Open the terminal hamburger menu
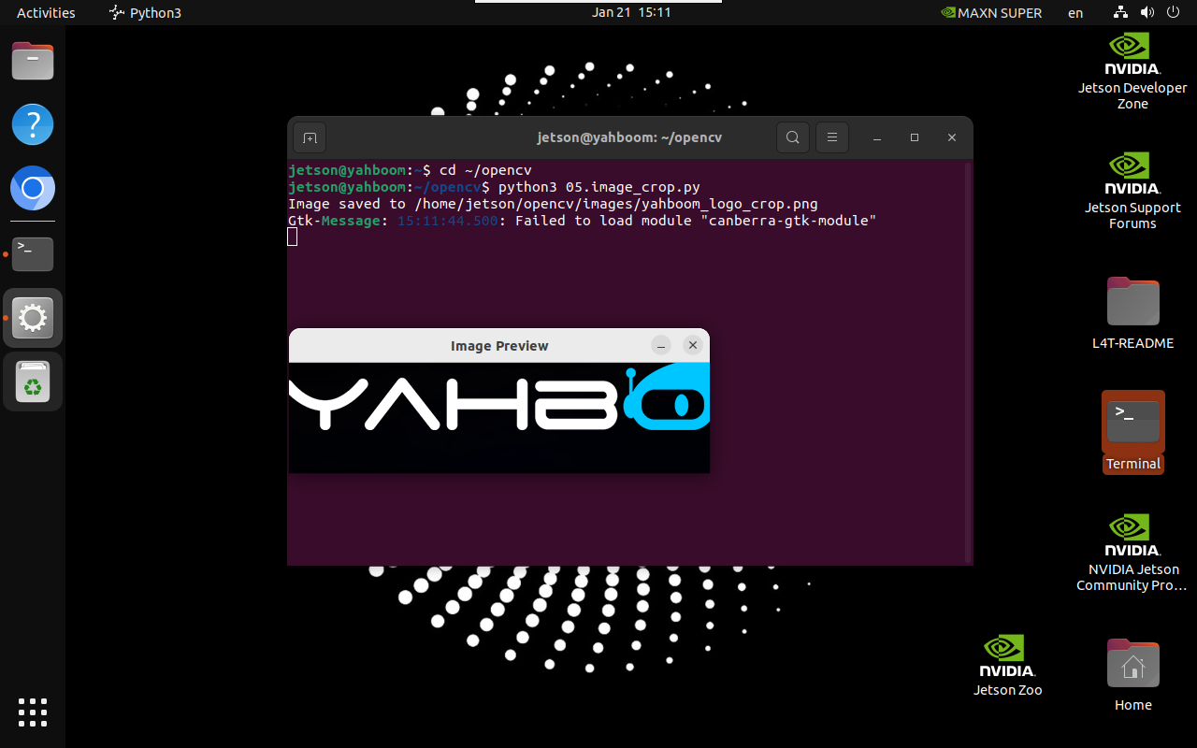Screen dimensions: 1197x748 click(831, 138)
